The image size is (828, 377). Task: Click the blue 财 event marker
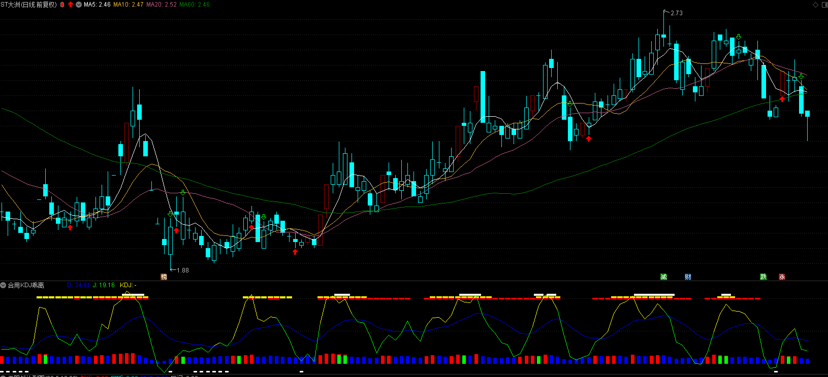click(688, 277)
